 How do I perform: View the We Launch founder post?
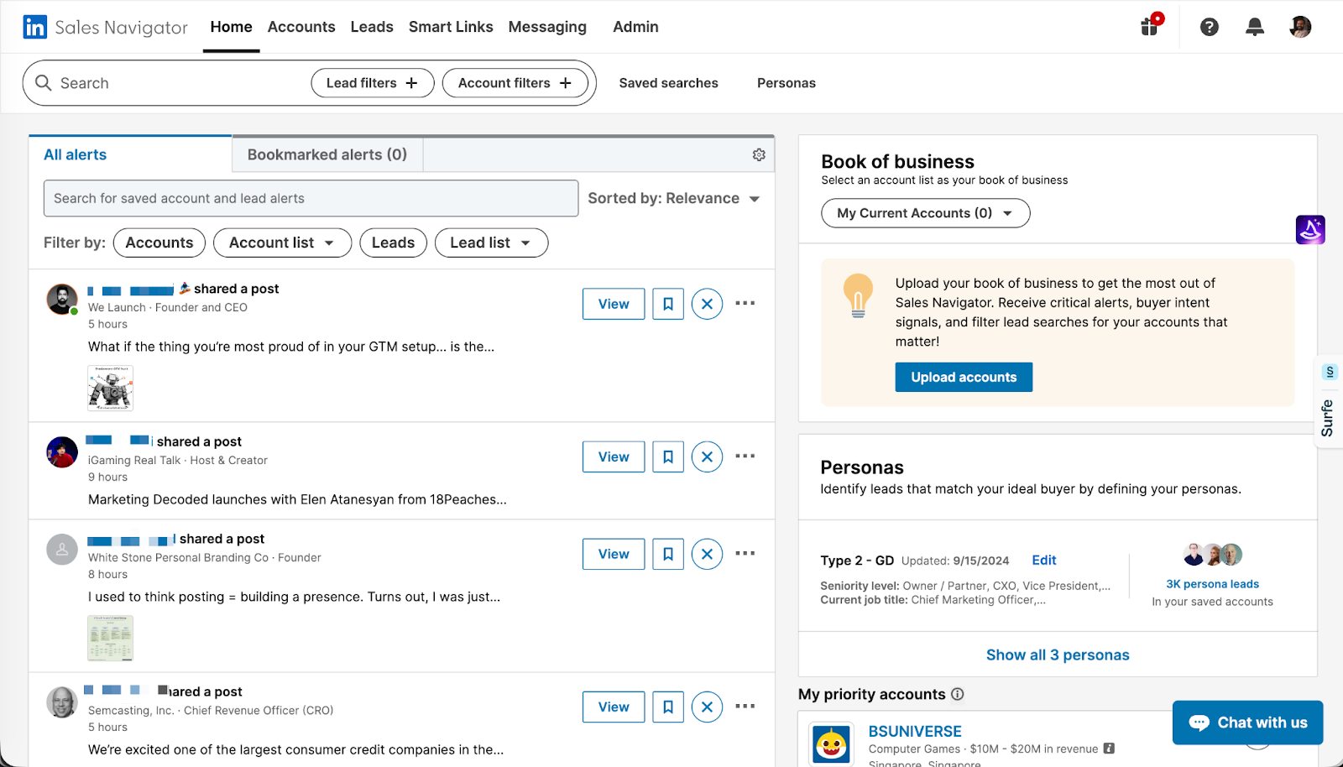point(614,304)
